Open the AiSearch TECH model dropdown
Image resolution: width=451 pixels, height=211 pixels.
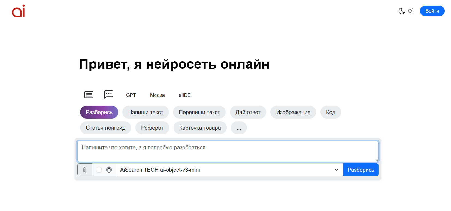click(x=229, y=170)
